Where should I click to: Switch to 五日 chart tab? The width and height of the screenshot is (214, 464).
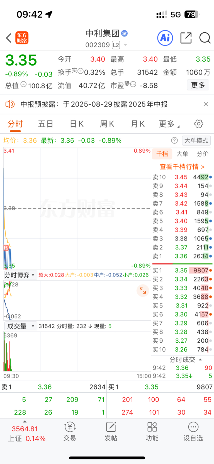point(45,124)
